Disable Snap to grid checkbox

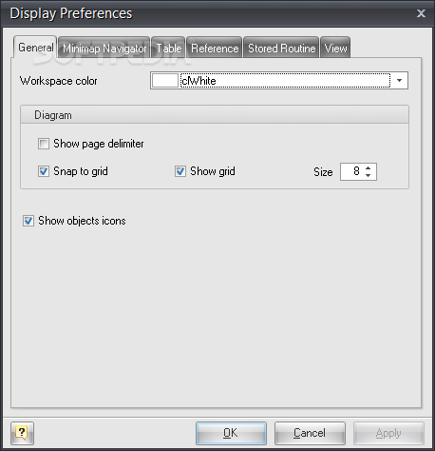[x=44, y=171]
